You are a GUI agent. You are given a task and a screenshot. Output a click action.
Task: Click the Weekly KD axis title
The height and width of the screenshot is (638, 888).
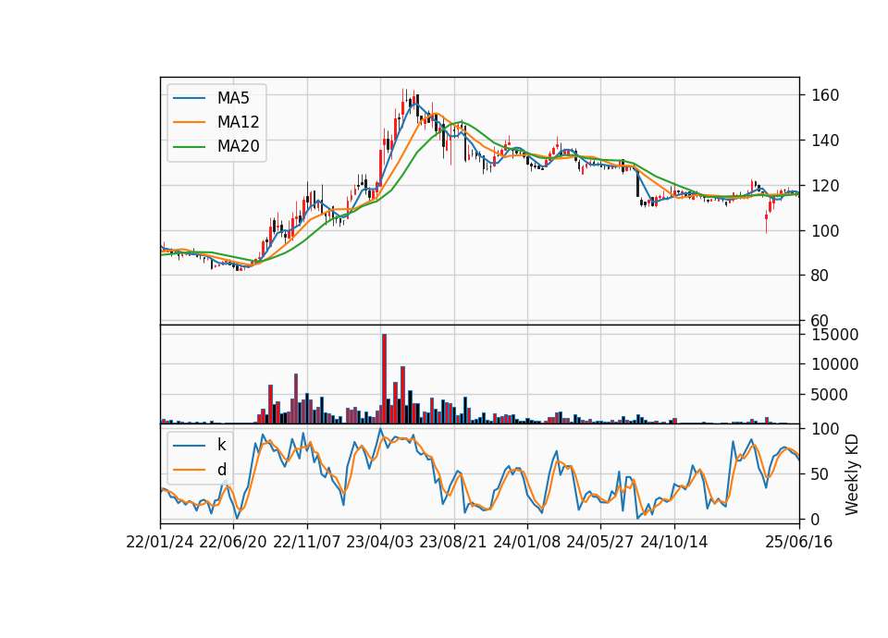852,475
